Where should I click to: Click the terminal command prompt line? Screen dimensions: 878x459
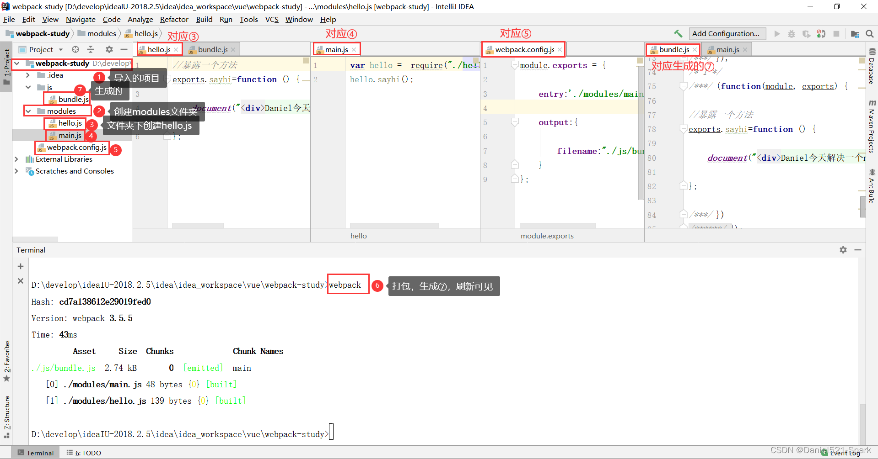(x=183, y=434)
